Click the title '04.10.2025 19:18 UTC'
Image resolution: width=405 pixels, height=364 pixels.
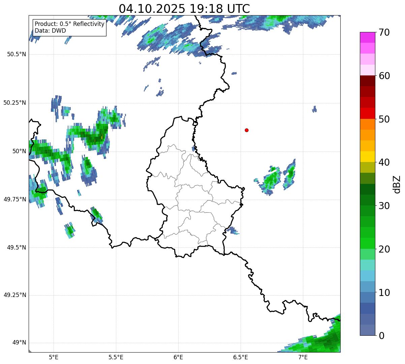184,9
